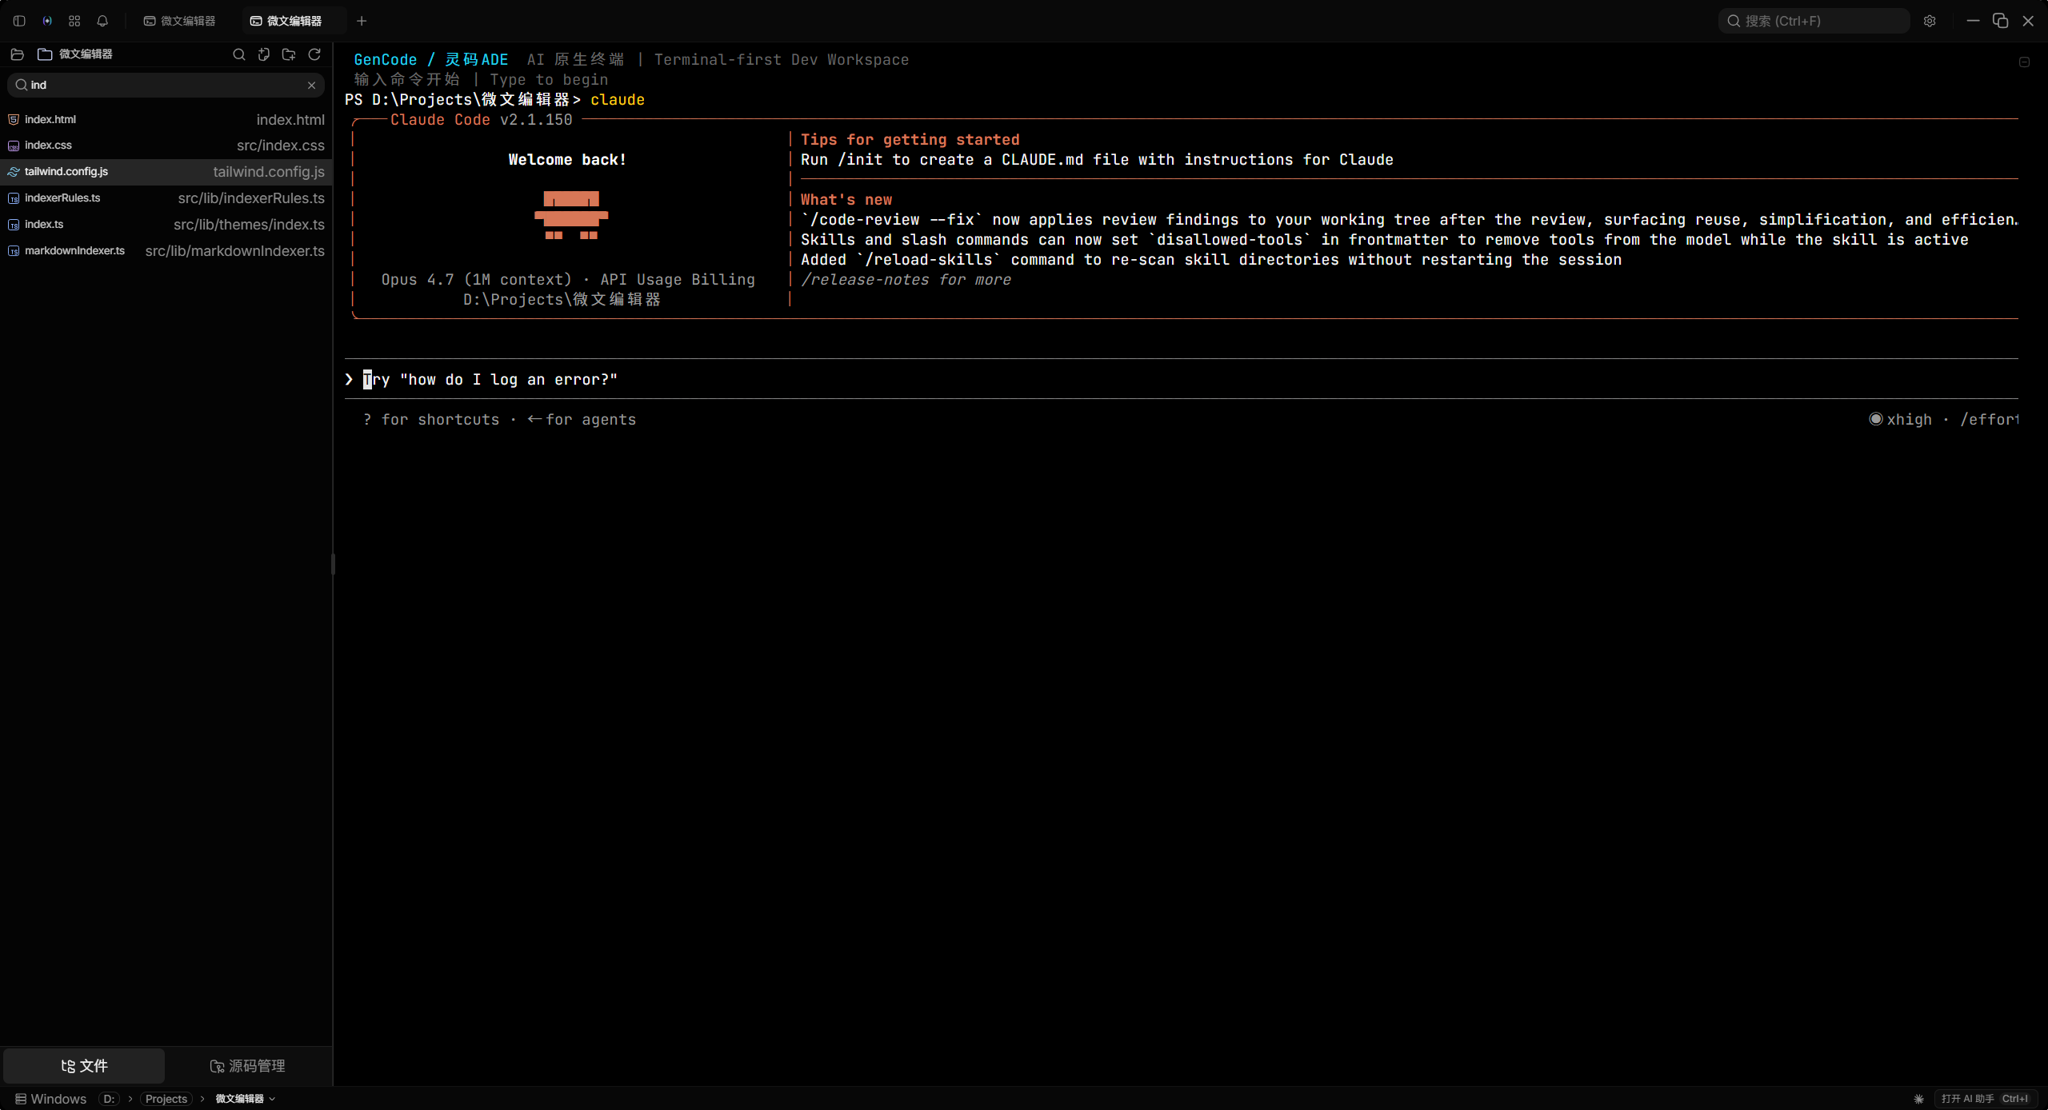Click 'Tips for getting started' heading
Image resolution: width=2048 pixels, height=1110 pixels.
point(910,140)
